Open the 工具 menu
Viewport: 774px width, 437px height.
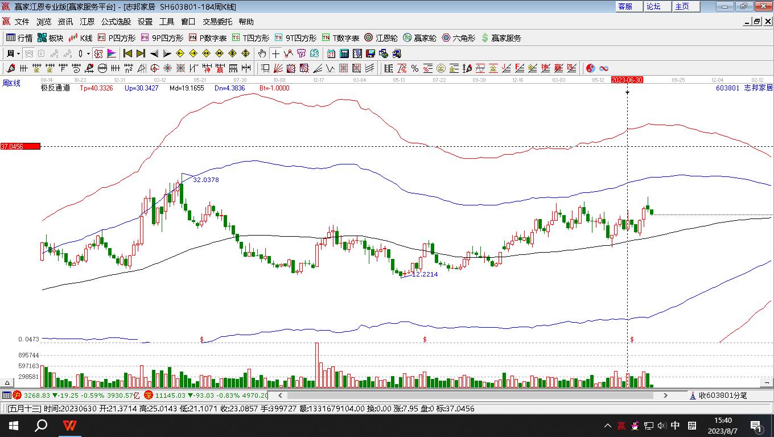[x=167, y=22]
